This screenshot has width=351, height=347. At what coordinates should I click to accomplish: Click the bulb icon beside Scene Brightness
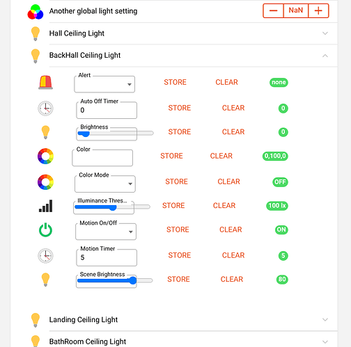point(45,280)
